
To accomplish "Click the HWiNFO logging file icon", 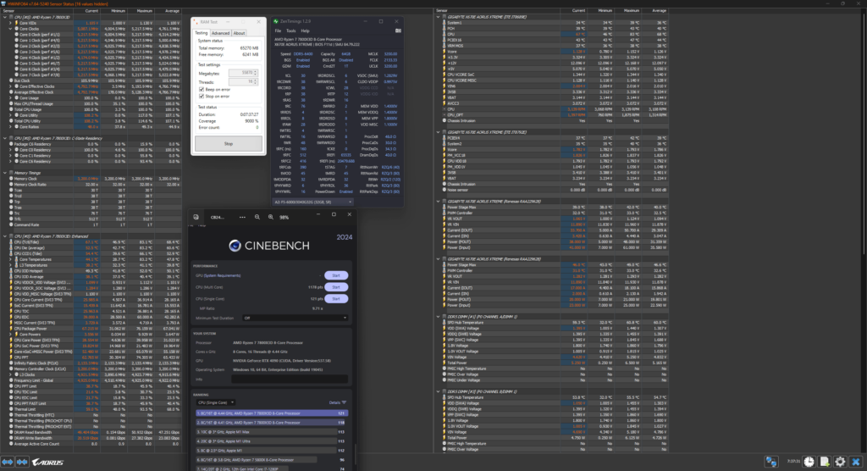I will click(x=825, y=462).
